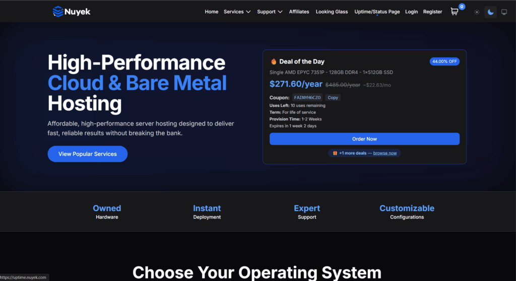Open the Login page

(x=411, y=12)
